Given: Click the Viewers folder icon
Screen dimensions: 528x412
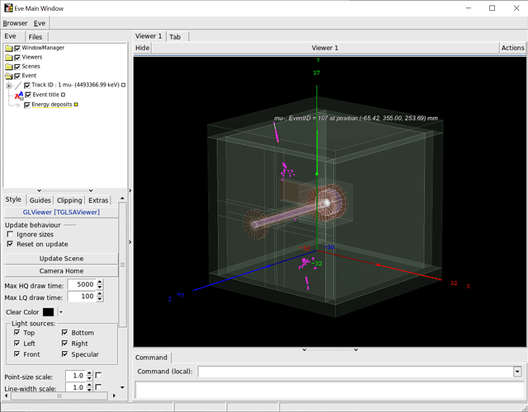Looking at the screenshot, I should 9,58.
